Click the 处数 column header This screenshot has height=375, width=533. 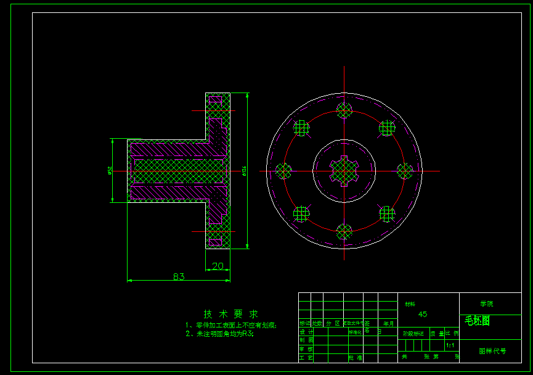[x=317, y=323]
